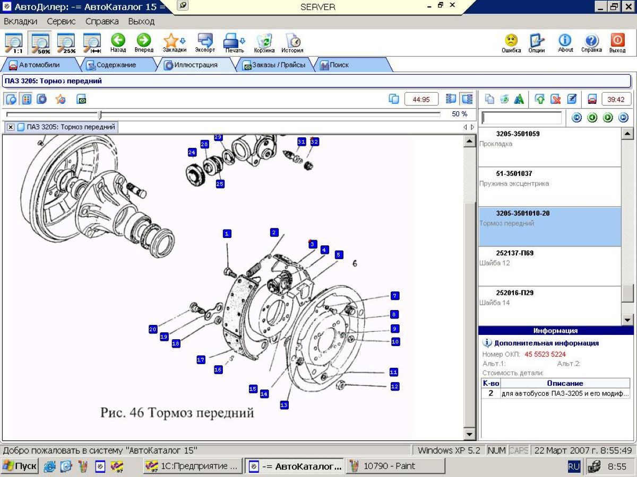The height and width of the screenshot is (477, 637).
Task: Report a problem via Ошибка icon
Action: click(x=511, y=42)
